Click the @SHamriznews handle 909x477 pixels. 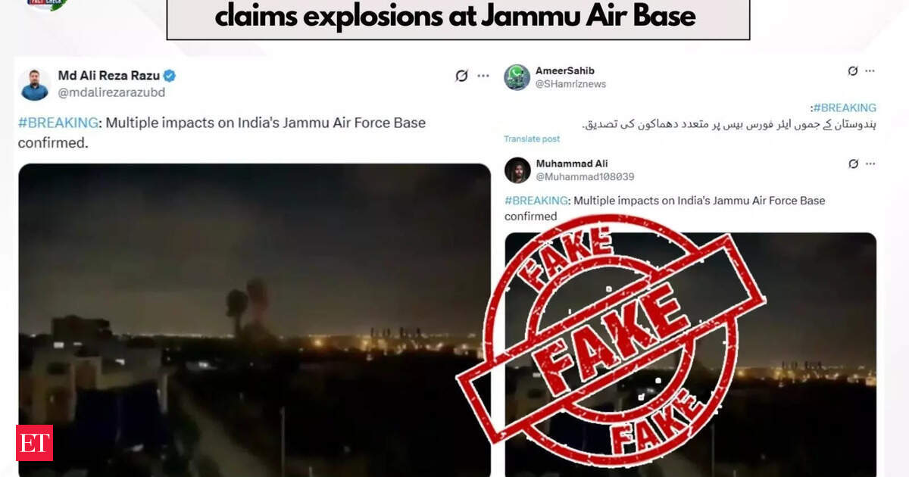570,84
